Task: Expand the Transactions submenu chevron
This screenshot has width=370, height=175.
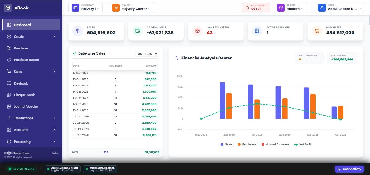Action: 54,118
